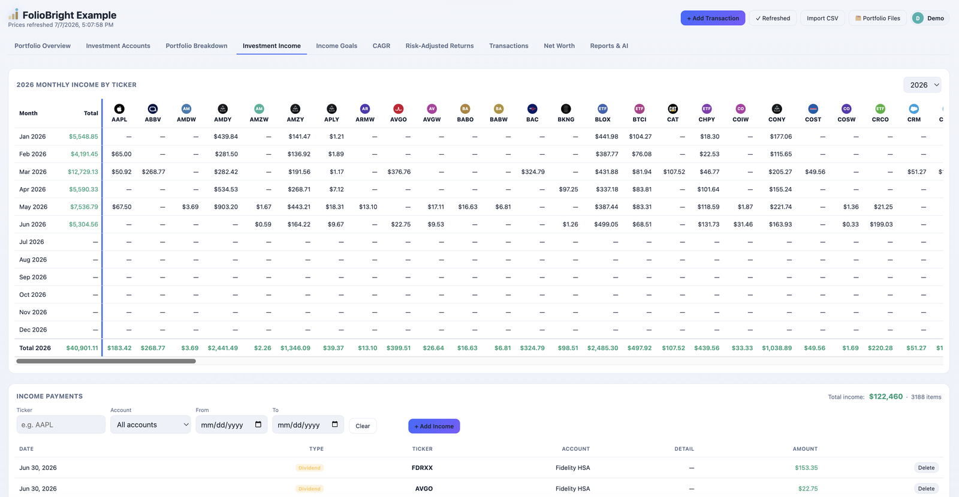Expand the All accounts dropdown

point(150,424)
